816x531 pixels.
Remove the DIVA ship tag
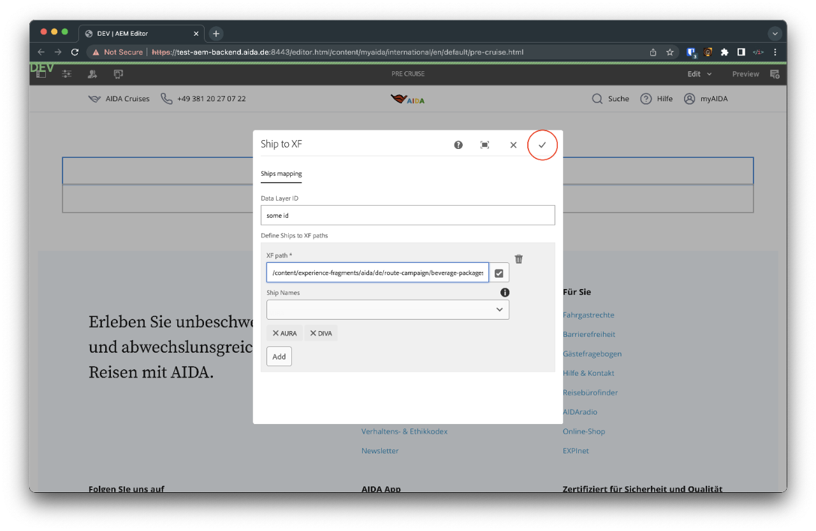[313, 333]
